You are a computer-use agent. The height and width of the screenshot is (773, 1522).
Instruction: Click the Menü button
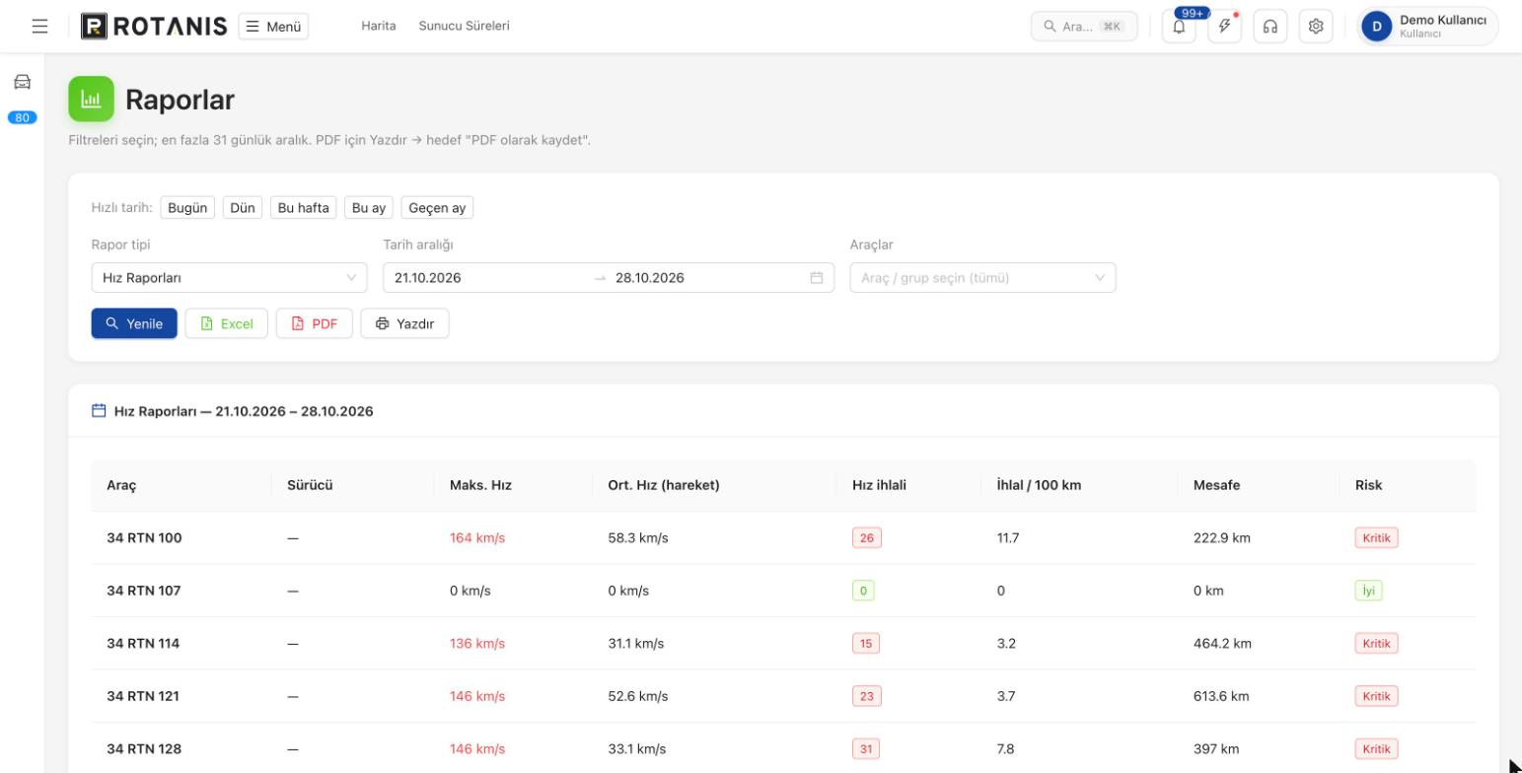(x=273, y=27)
